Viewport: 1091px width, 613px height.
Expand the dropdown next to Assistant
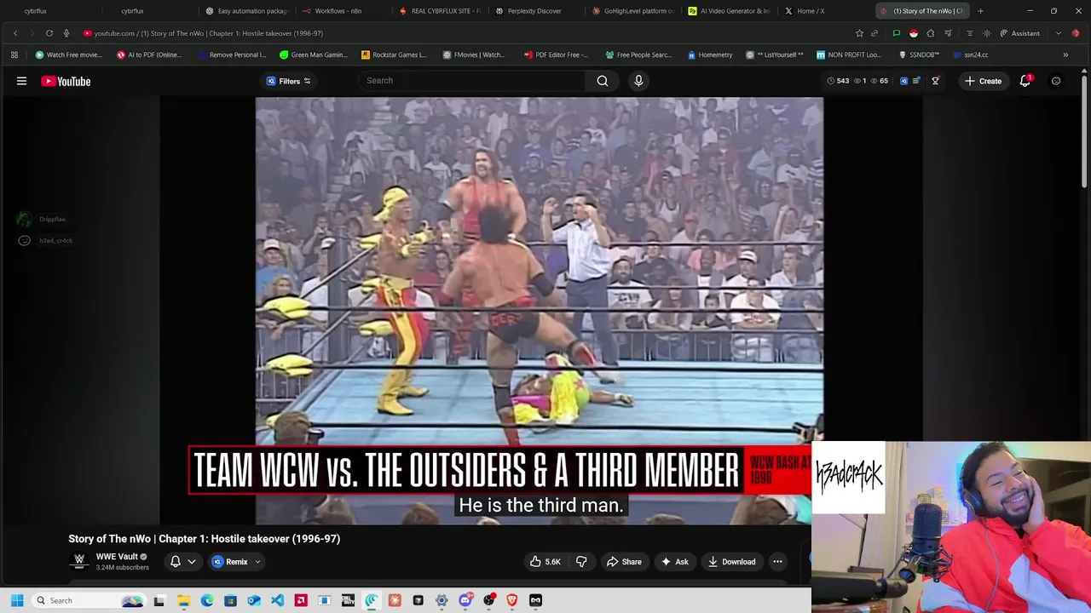(x=1059, y=33)
